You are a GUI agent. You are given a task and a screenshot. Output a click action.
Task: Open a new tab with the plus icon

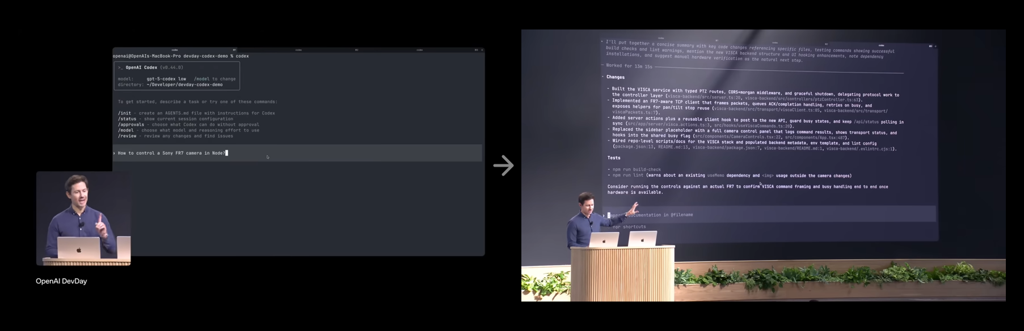(x=482, y=50)
